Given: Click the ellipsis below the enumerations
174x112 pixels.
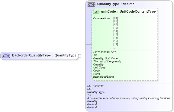Looking at the screenshot, I should coord(114,48).
